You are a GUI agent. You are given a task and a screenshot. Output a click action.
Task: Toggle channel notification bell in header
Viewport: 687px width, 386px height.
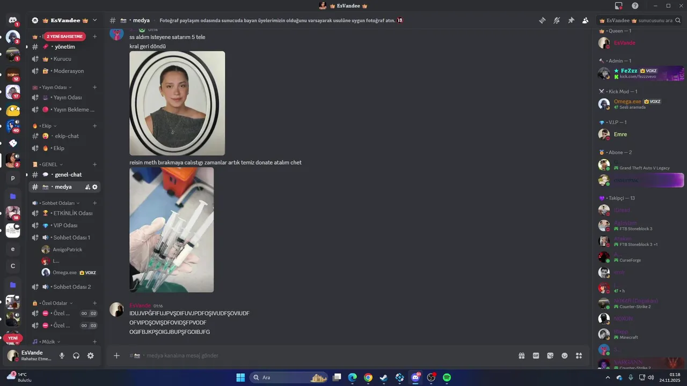pos(557,20)
